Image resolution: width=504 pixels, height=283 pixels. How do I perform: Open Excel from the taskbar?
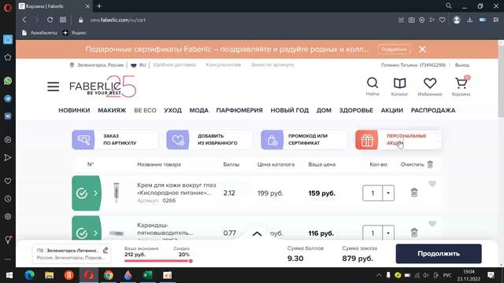tap(147, 275)
